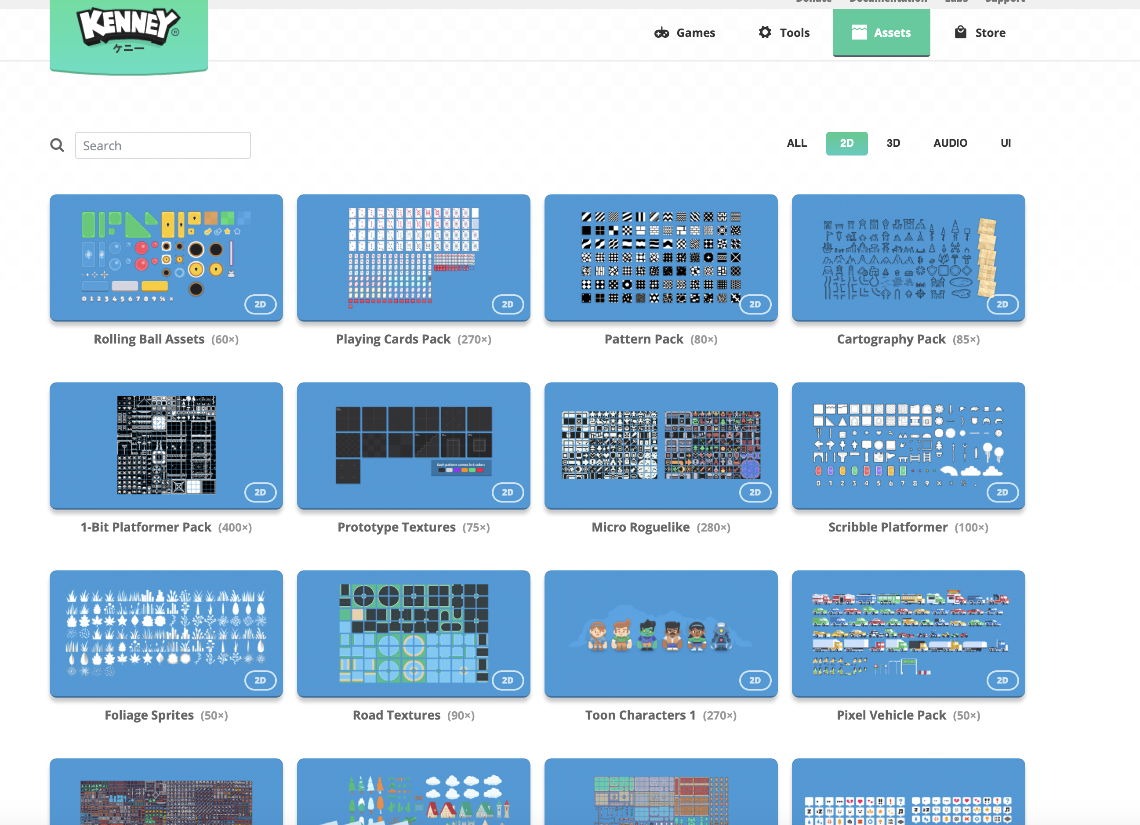Click the Playing Cards Pack title link
The width and height of the screenshot is (1140, 825).
pos(394,339)
